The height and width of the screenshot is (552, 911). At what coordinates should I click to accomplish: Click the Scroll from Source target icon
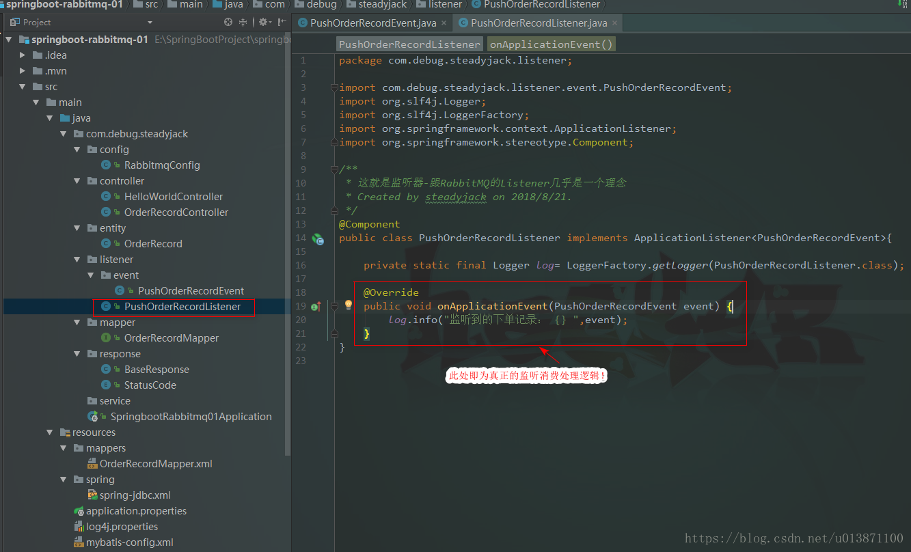point(228,23)
